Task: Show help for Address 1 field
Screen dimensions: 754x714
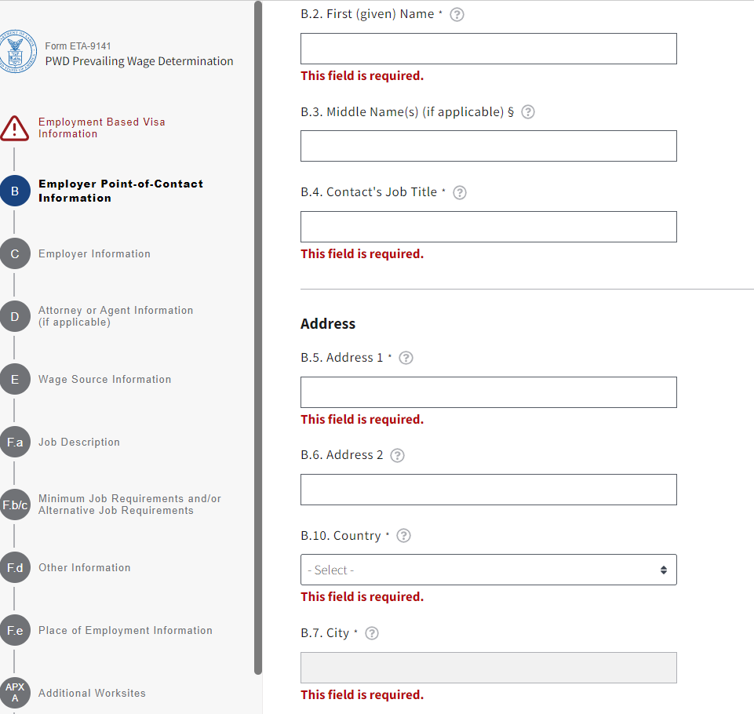Action: click(406, 358)
